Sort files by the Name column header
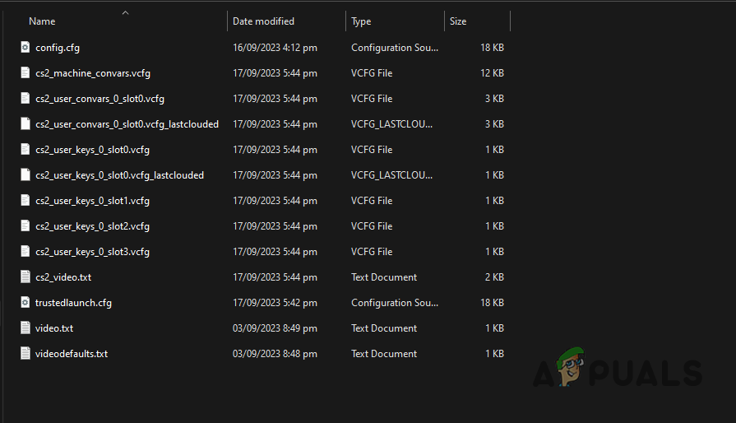The width and height of the screenshot is (736, 423). click(42, 21)
